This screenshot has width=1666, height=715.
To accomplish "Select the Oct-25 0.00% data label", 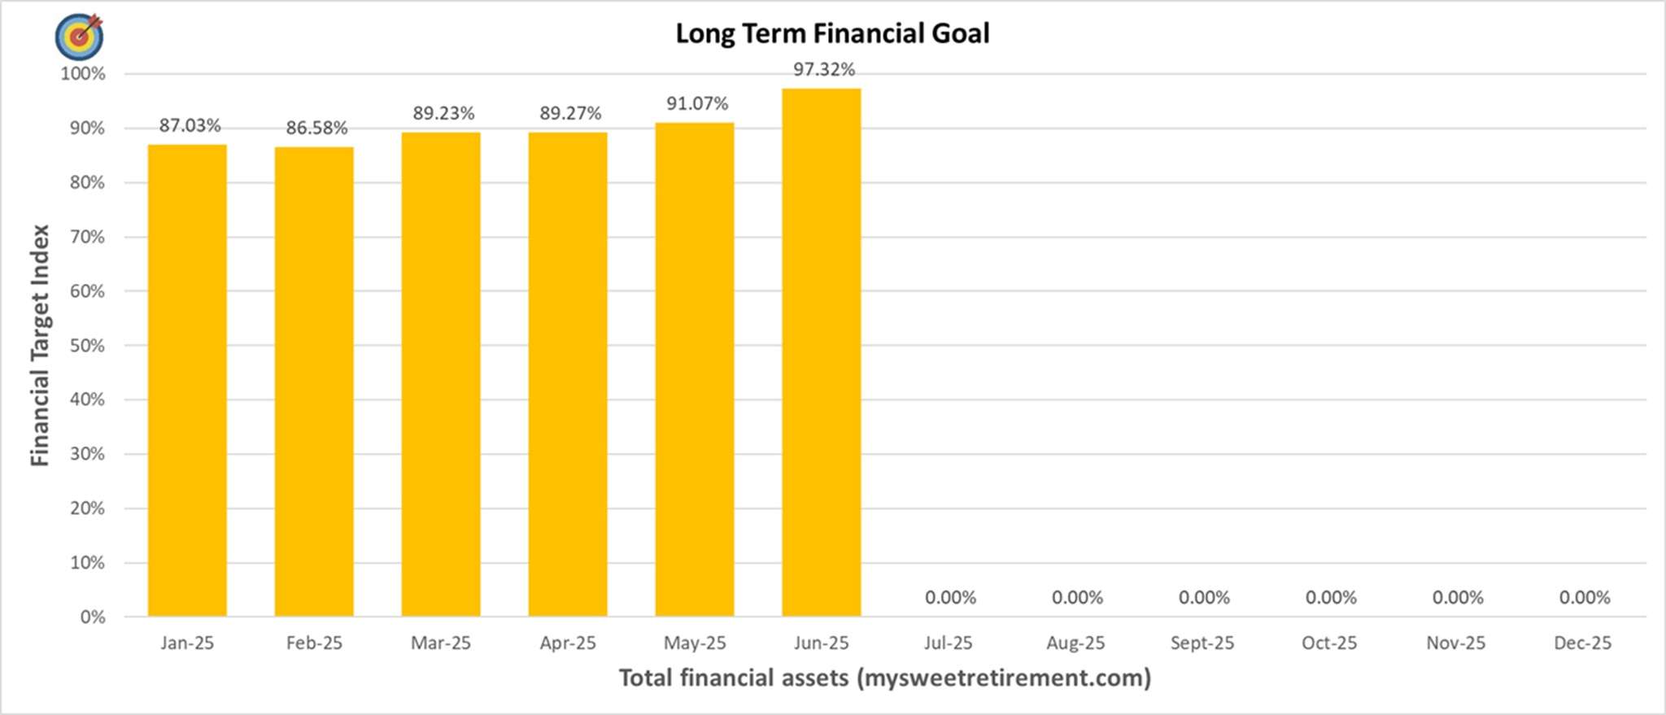I will click(x=1331, y=598).
